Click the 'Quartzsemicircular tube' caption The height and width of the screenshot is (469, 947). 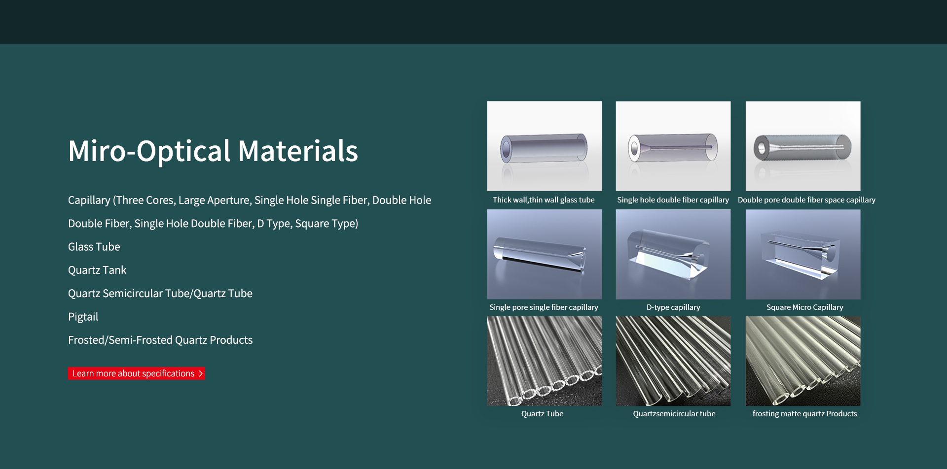(x=674, y=414)
